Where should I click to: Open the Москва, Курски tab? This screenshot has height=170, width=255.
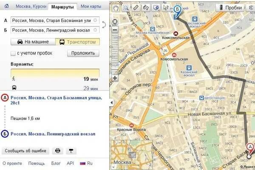pyautogui.click(x=31, y=6)
